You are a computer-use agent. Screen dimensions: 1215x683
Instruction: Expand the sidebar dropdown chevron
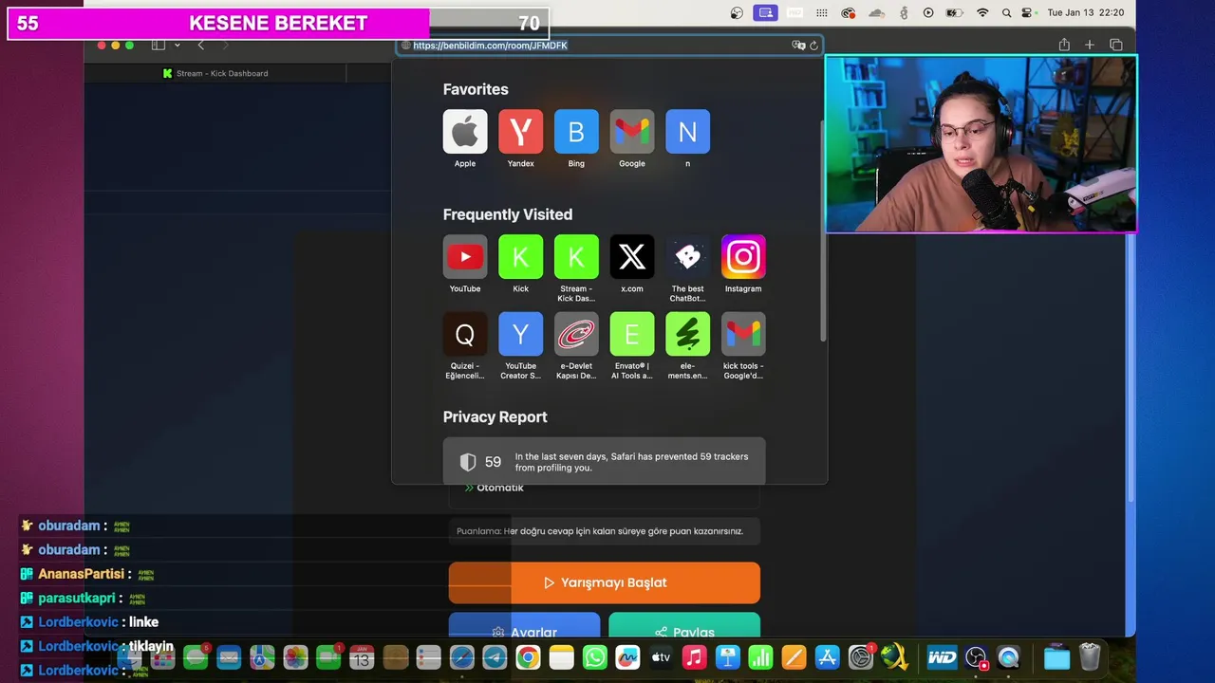pyautogui.click(x=178, y=45)
